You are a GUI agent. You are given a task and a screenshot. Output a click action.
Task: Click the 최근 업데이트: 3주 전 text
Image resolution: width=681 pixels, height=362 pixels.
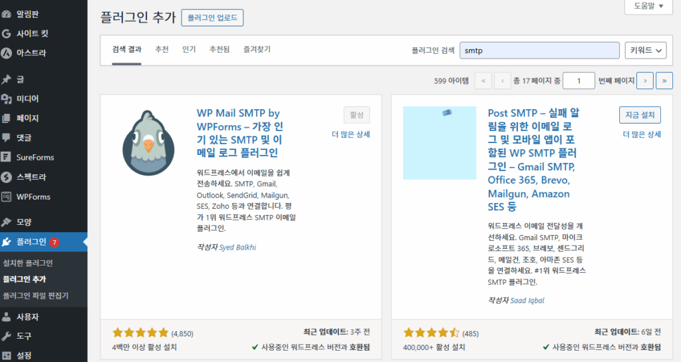click(337, 332)
